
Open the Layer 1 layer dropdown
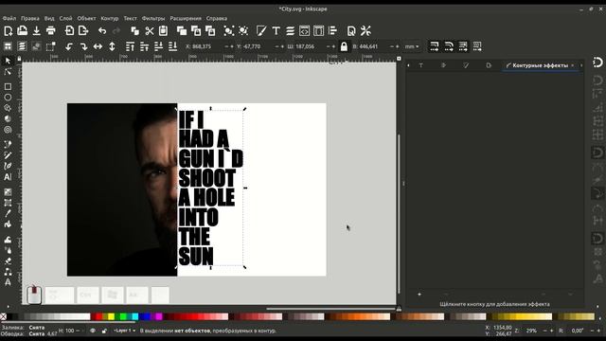124,331
